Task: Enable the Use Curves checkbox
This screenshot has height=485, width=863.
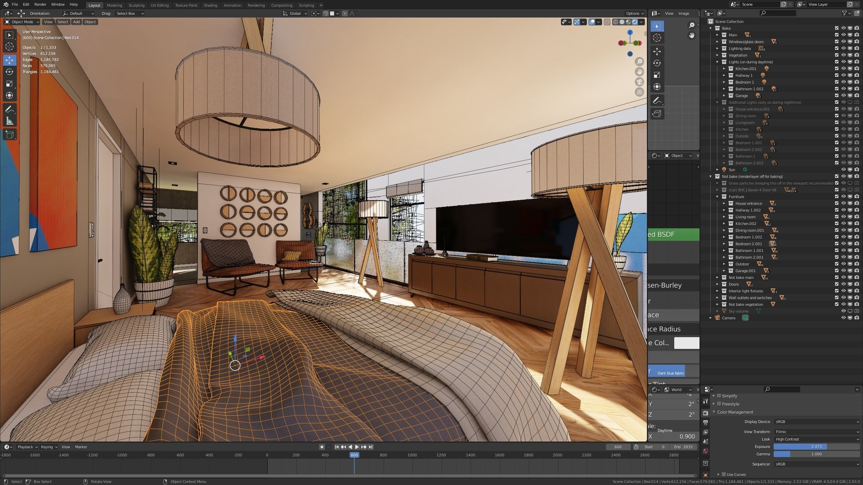Action: coord(724,475)
